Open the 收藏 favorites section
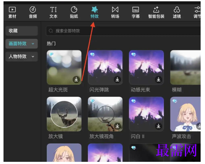The width and height of the screenshot is (205, 164). point(21,31)
